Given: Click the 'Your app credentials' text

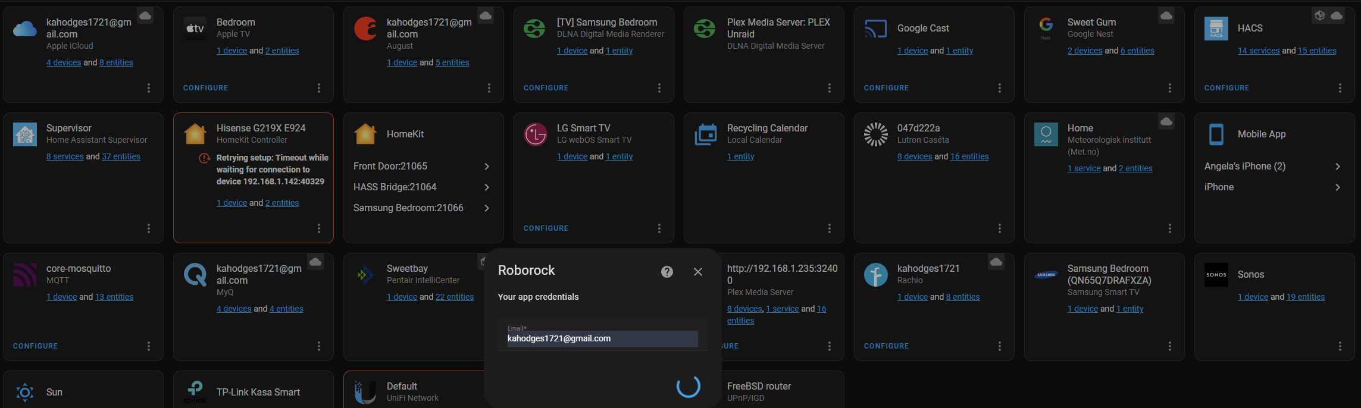Looking at the screenshot, I should pyautogui.click(x=538, y=297).
